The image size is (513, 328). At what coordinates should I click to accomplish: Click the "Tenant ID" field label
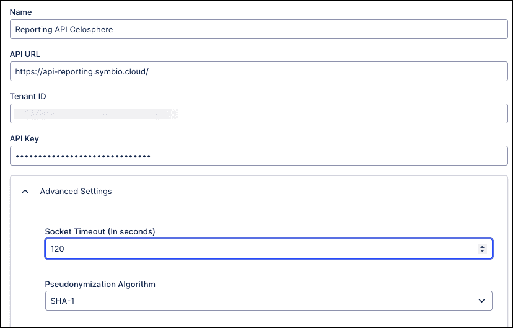pyautogui.click(x=28, y=96)
